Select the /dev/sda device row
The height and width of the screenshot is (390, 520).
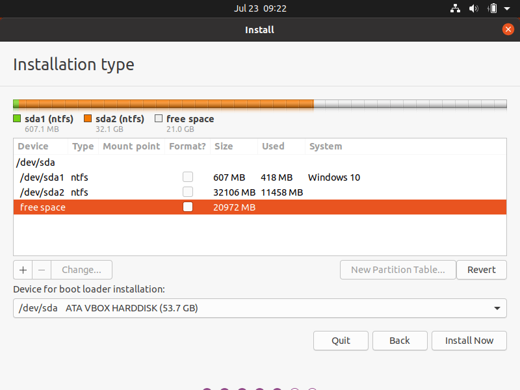259,162
